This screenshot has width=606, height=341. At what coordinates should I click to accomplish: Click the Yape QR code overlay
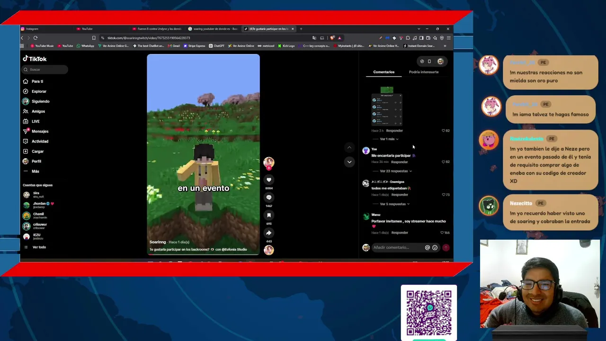429,313
